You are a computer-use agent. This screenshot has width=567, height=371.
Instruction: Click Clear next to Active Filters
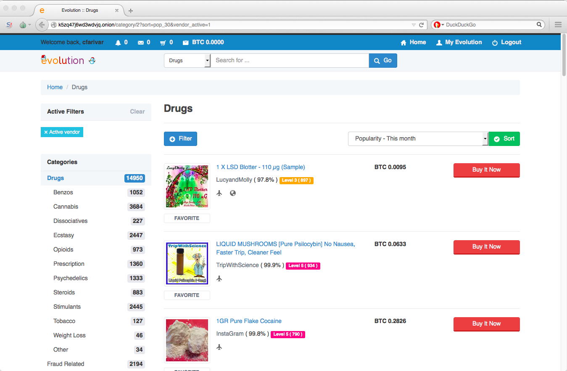click(137, 111)
